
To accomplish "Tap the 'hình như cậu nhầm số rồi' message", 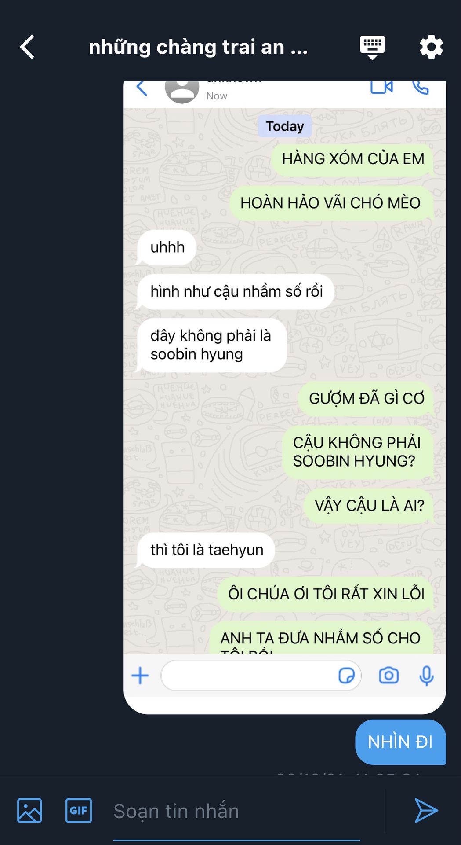I will (x=236, y=291).
